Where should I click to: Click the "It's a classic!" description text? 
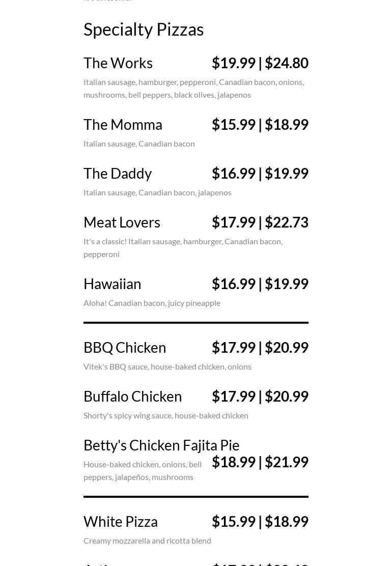(183, 247)
